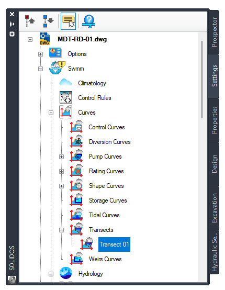Click the Weirs Curves icon
The width and height of the screenshot is (225, 290).
[x=76, y=259]
